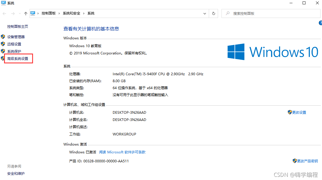
Task: Select full computer name beside 计算机全名
Action: click(x=129, y=120)
